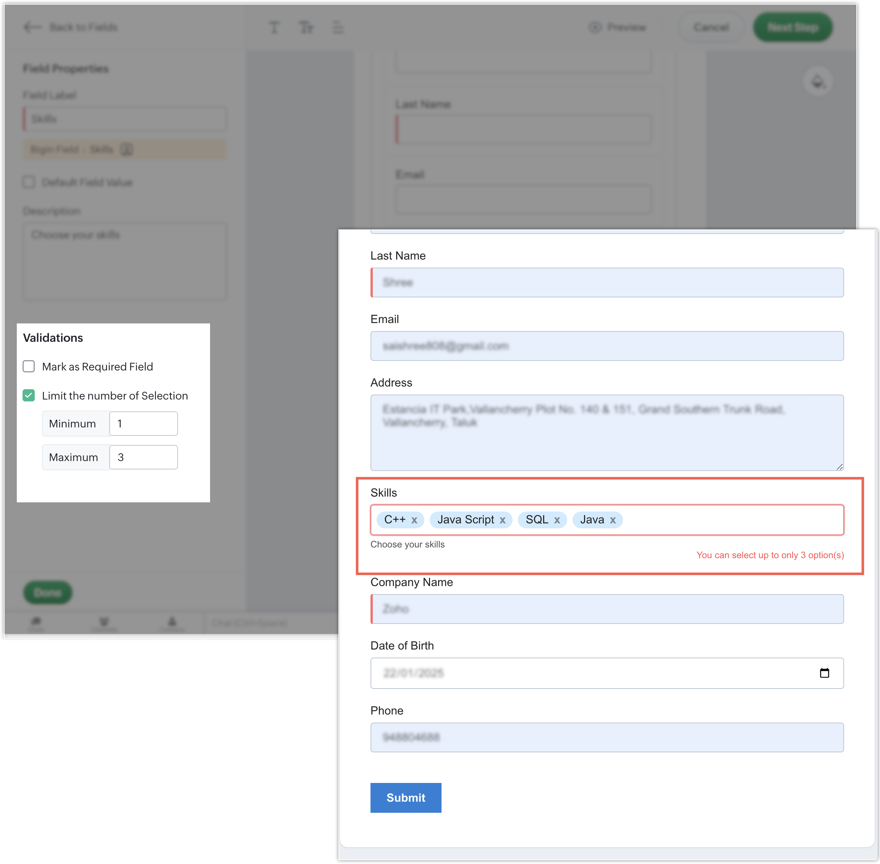Remove the Java skill tag

tap(613, 520)
